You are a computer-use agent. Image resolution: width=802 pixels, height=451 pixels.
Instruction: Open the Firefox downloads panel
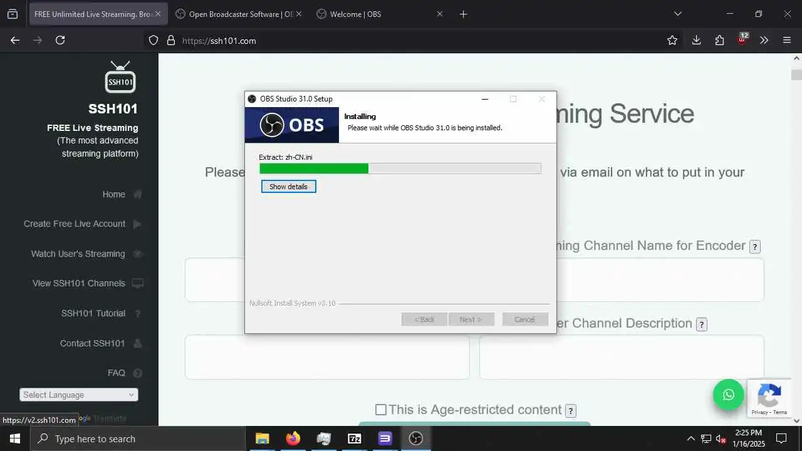(x=696, y=40)
